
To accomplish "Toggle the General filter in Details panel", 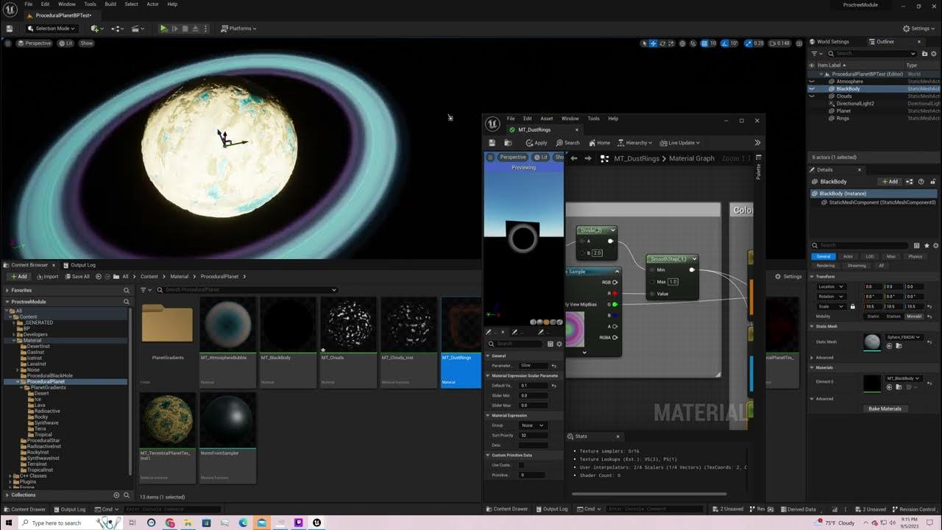I will tap(824, 256).
